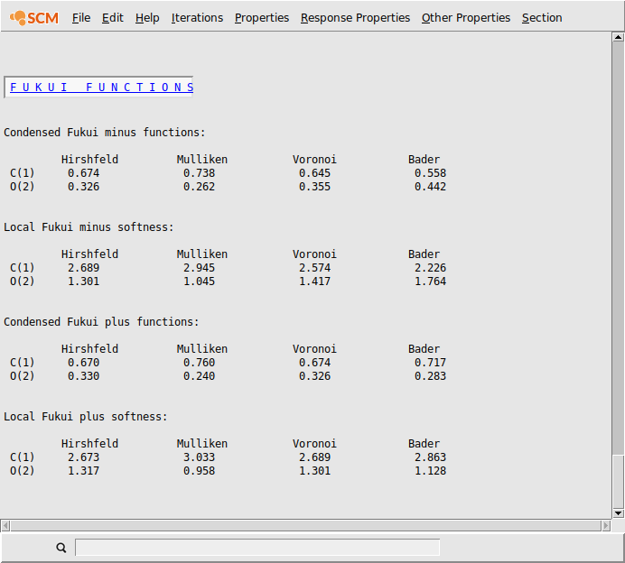Expand the Response Properties menu
The width and height of the screenshot is (625, 563).
pos(355,18)
